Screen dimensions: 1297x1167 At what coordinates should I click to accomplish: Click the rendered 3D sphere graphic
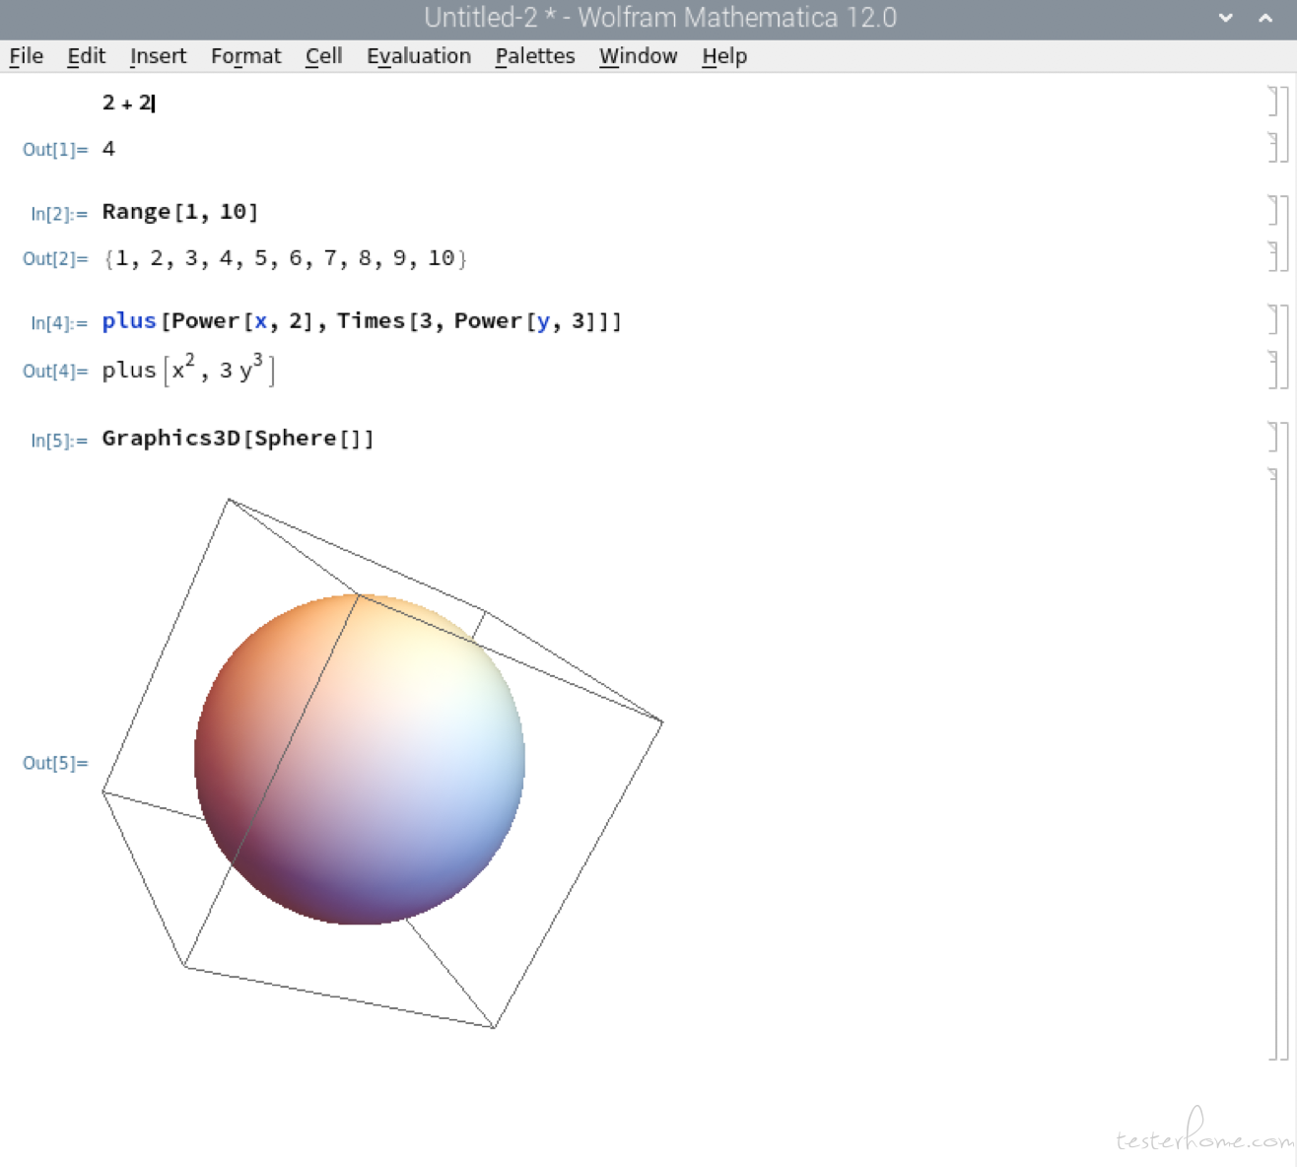point(360,759)
